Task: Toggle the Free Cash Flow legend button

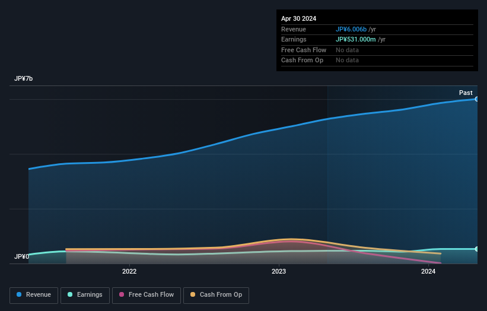Action: (147, 295)
